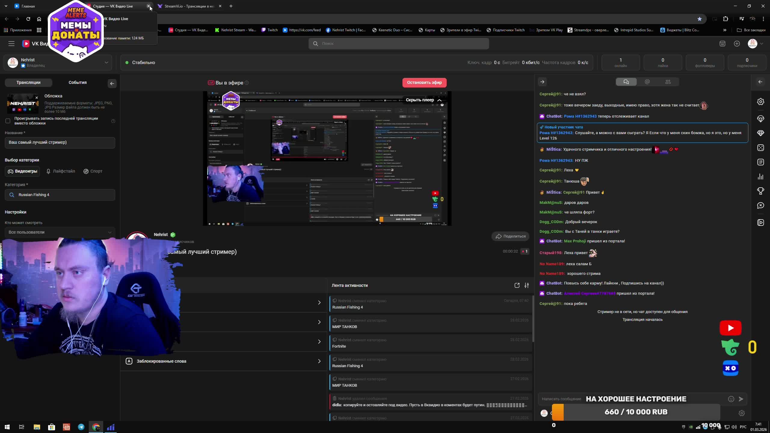Select the Лайфстайл category type
The width and height of the screenshot is (770, 433).
pyautogui.click(x=60, y=171)
